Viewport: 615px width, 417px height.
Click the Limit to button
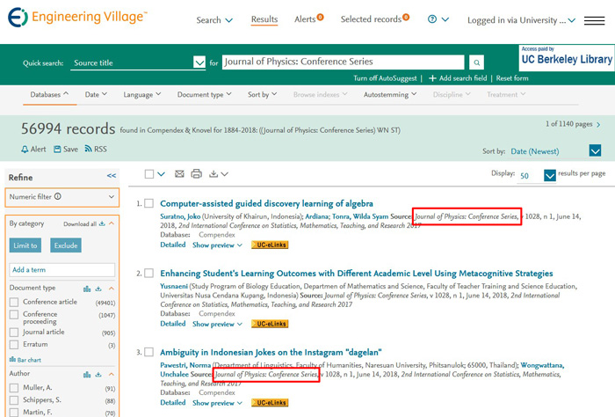[25, 245]
